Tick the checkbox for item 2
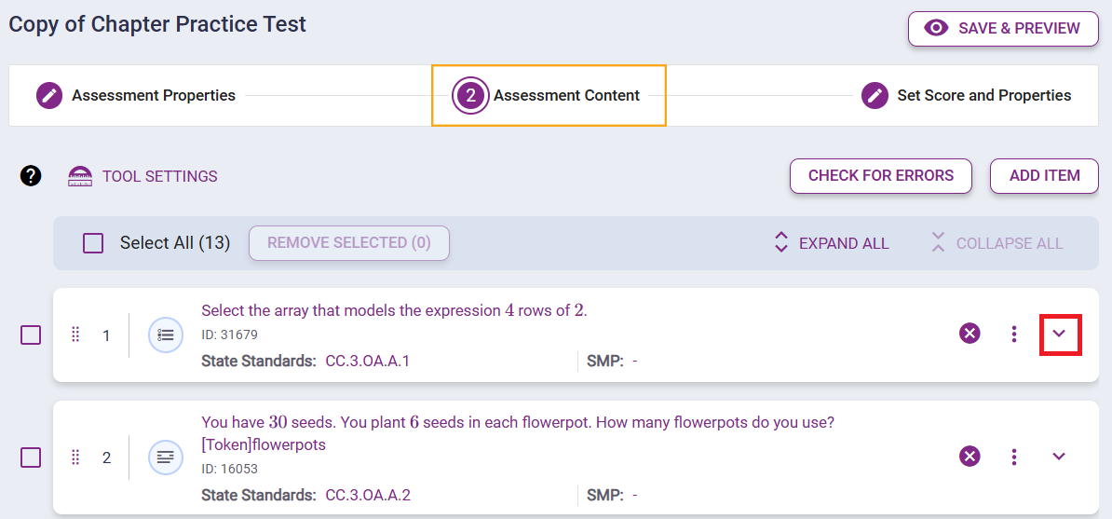This screenshot has width=1112, height=519. point(31,458)
